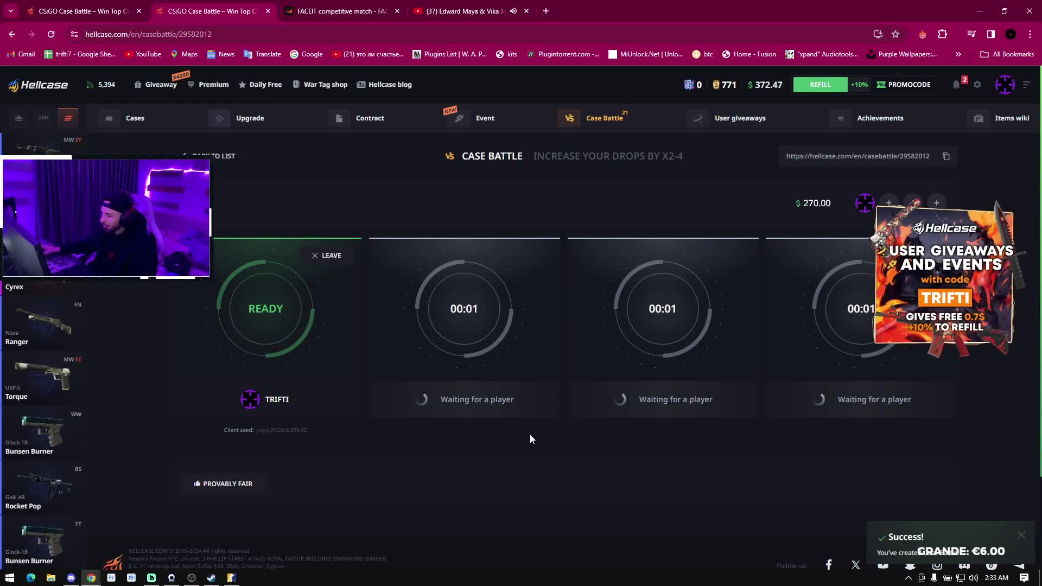
Task: Open Discord from the taskbar
Action: pos(71,578)
